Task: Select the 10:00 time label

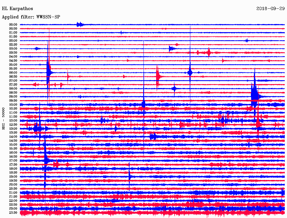Action: point(13,105)
